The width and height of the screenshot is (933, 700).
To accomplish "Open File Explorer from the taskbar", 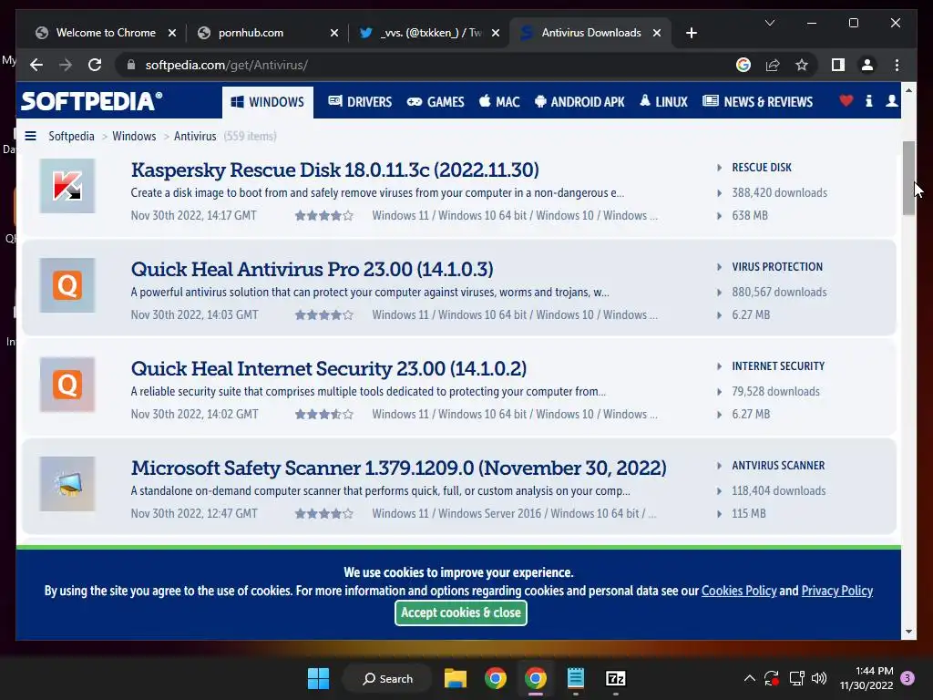I will coord(456,678).
